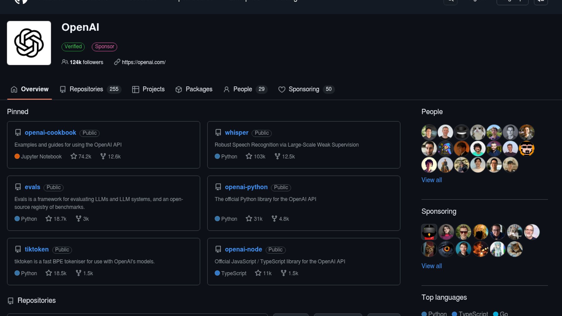The height and width of the screenshot is (316, 562).
Task: Open the cat avatar in People section
Action: point(478,132)
